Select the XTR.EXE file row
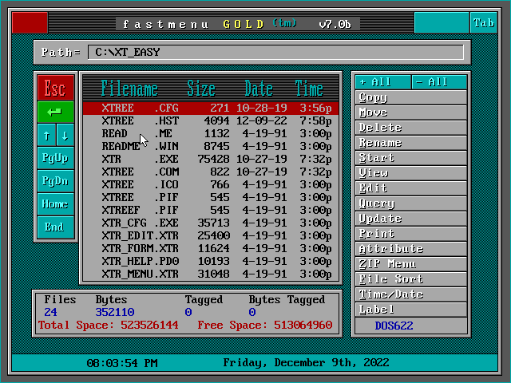This screenshot has width=511, height=383. (x=211, y=159)
